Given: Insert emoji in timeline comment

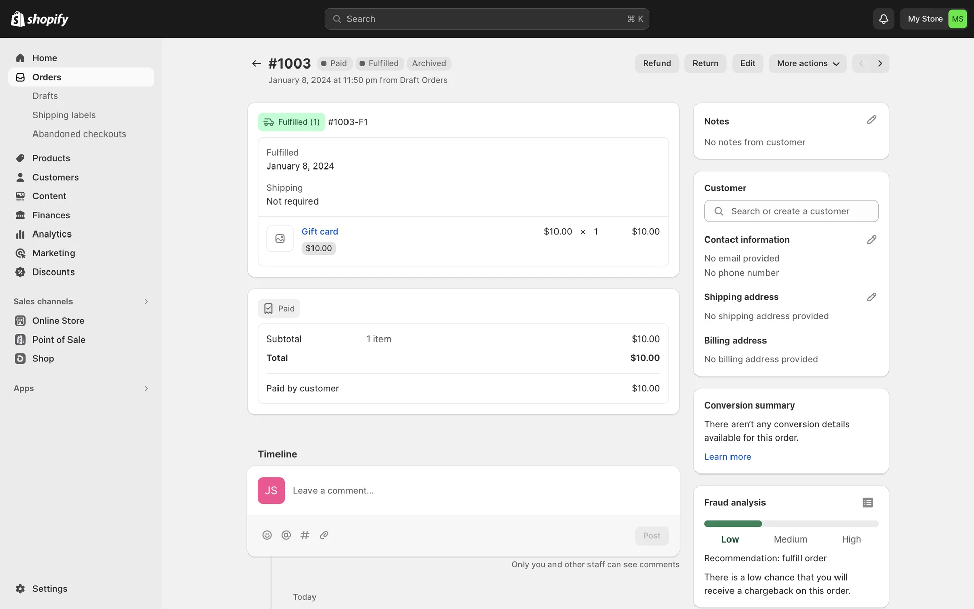Looking at the screenshot, I should [x=267, y=535].
